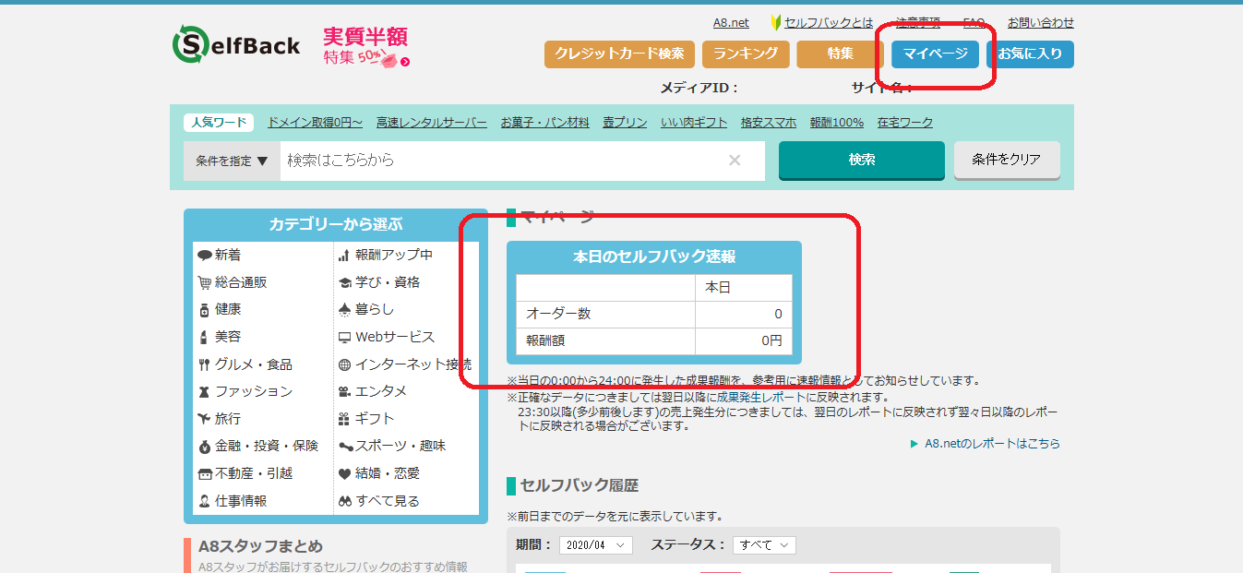Open お気に入り
The image size is (1243, 573).
pos(1030,54)
